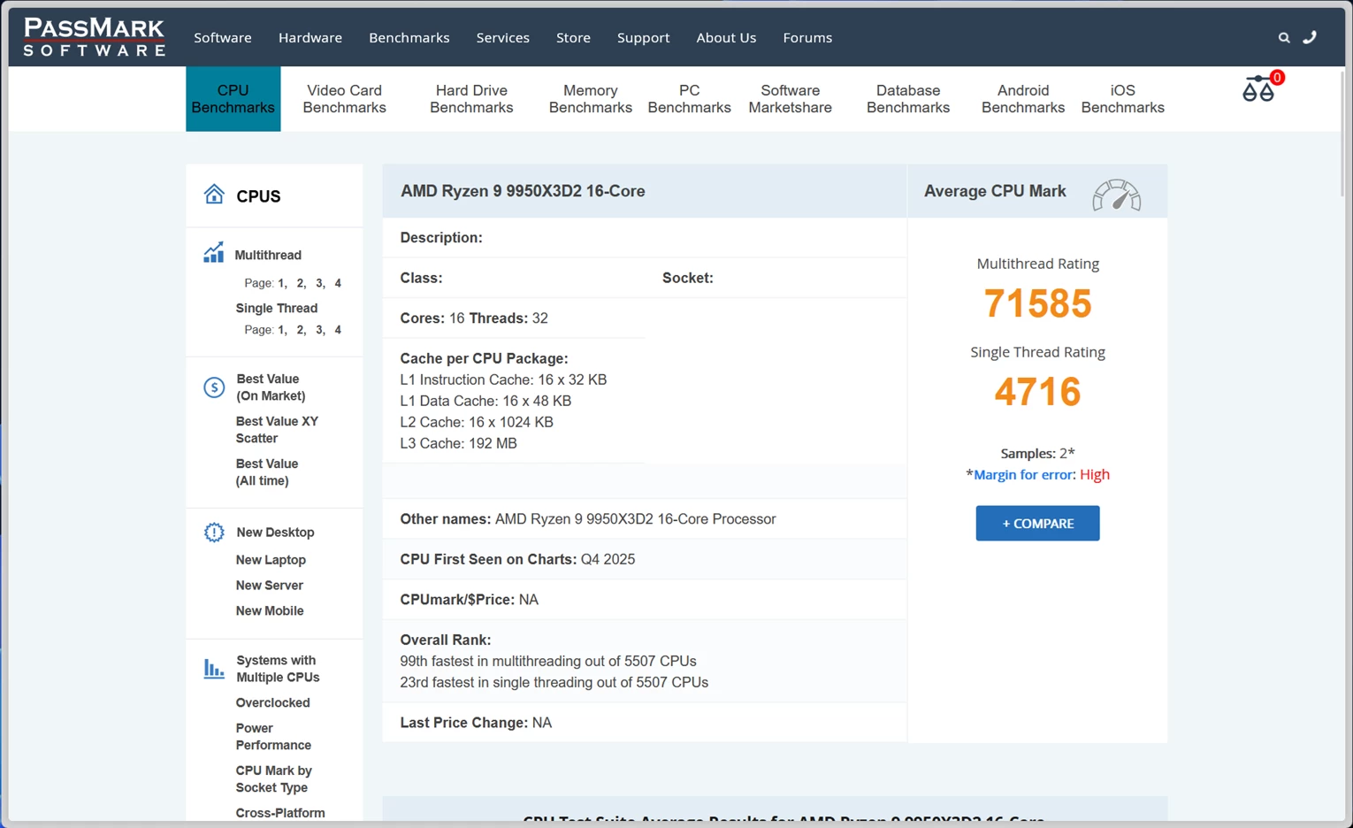The width and height of the screenshot is (1353, 828).
Task: Switch to the Video Card Benchmarks tab
Action: point(344,99)
